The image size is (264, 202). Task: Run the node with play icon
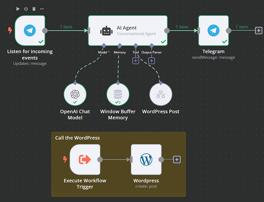[x=18, y=9]
